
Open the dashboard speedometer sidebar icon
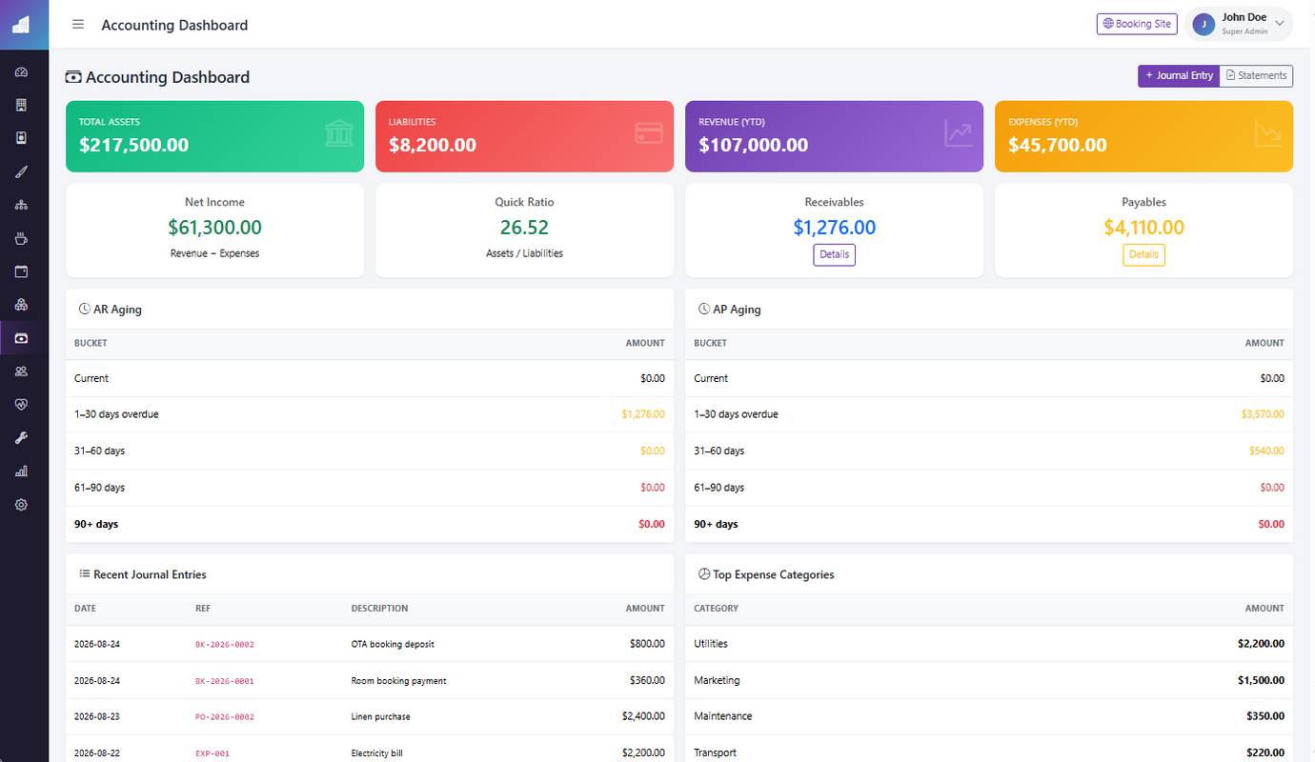21,72
